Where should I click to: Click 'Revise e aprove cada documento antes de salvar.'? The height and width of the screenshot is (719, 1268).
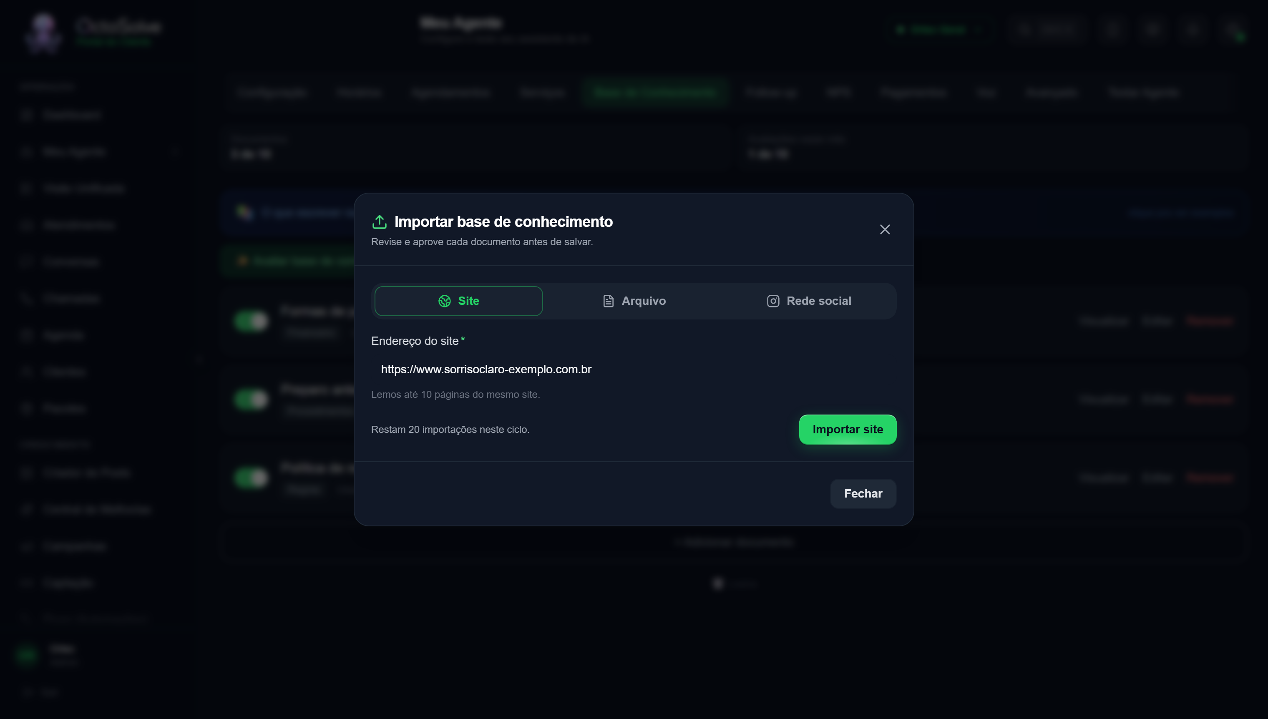click(x=482, y=242)
